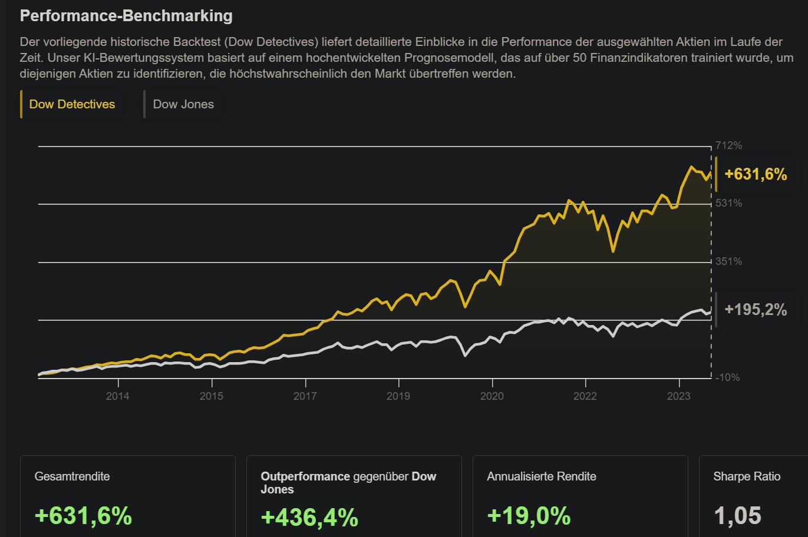Click the 2020 x-axis label
Viewport: 808px width, 537px height.
(492, 396)
